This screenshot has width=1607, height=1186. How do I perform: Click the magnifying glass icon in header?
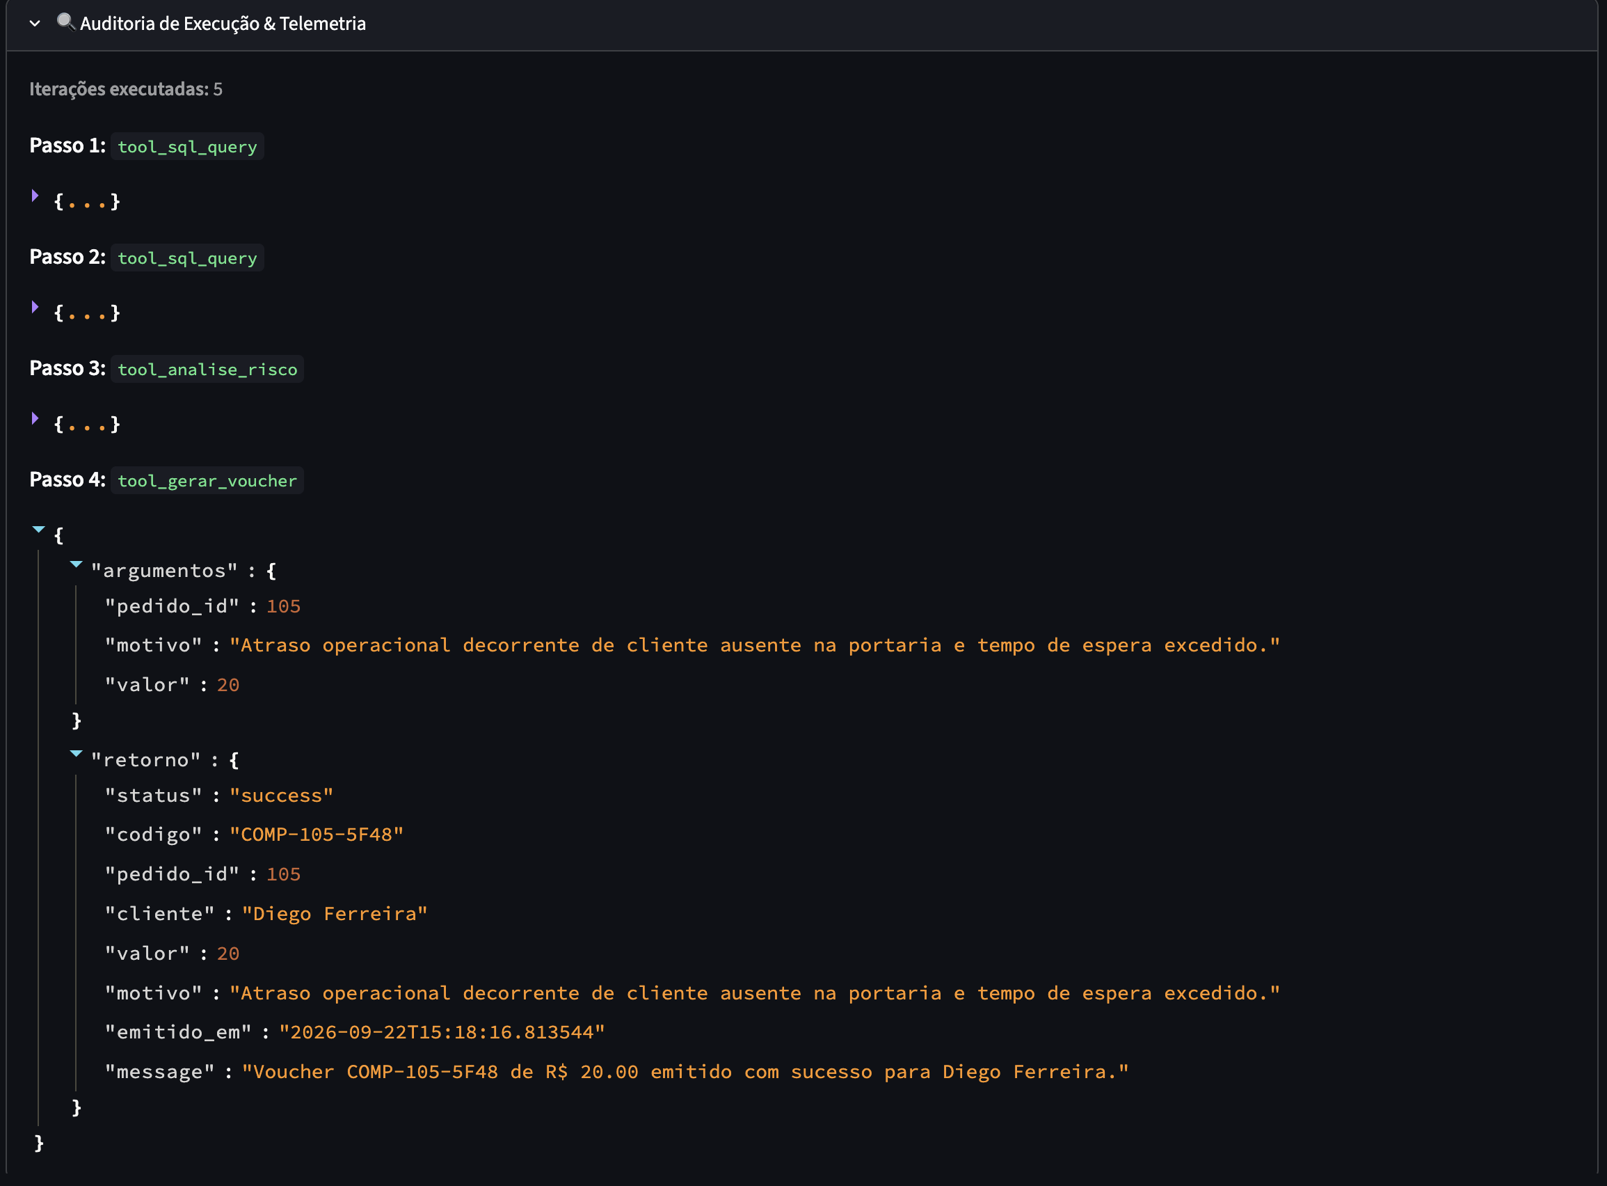click(66, 22)
